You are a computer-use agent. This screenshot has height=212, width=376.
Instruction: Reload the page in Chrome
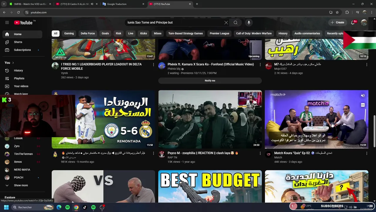coord(18,12)
